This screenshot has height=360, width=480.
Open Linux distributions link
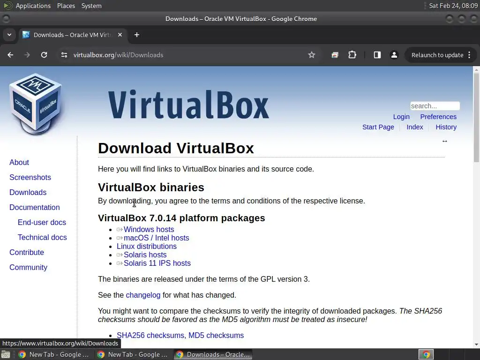(x=146, y=246)
